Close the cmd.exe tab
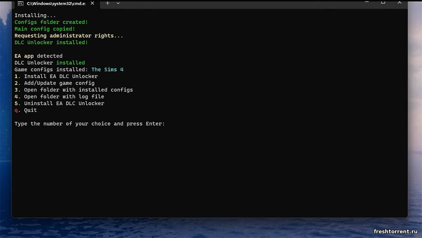Image resolution: width=422 pixels, height=238 pixels. click(x=92, y=3)
